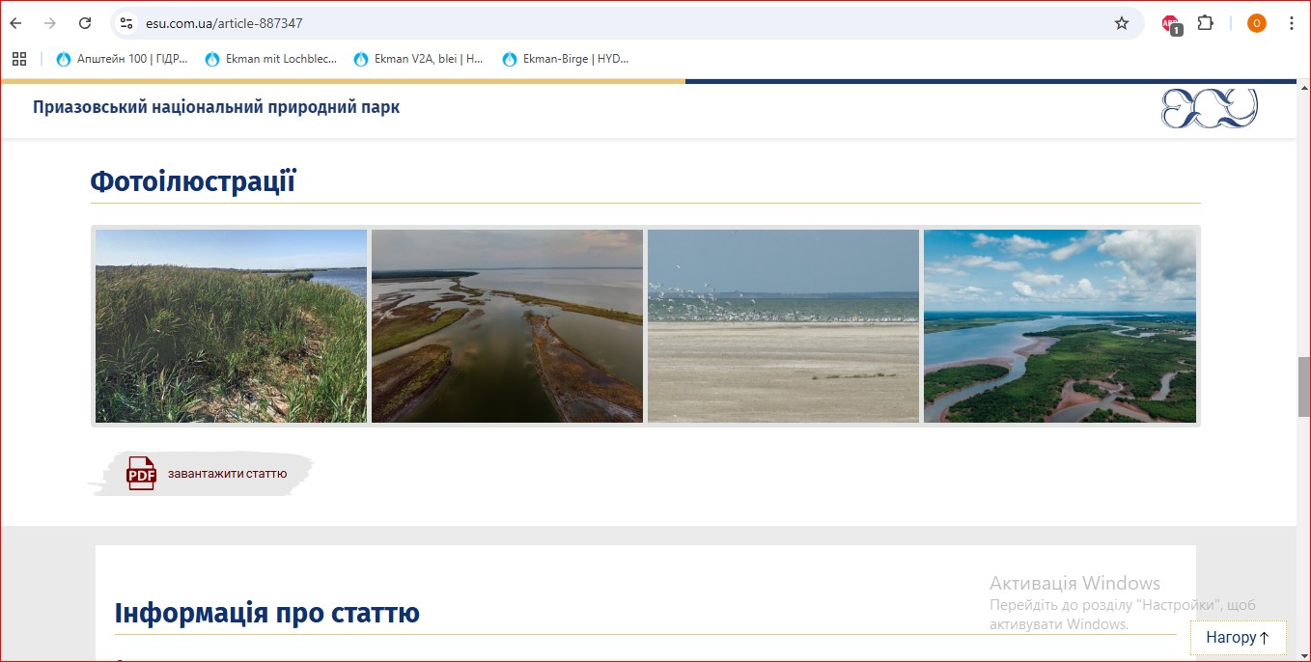Open the aerial estuary channels photo

point(507,326)
